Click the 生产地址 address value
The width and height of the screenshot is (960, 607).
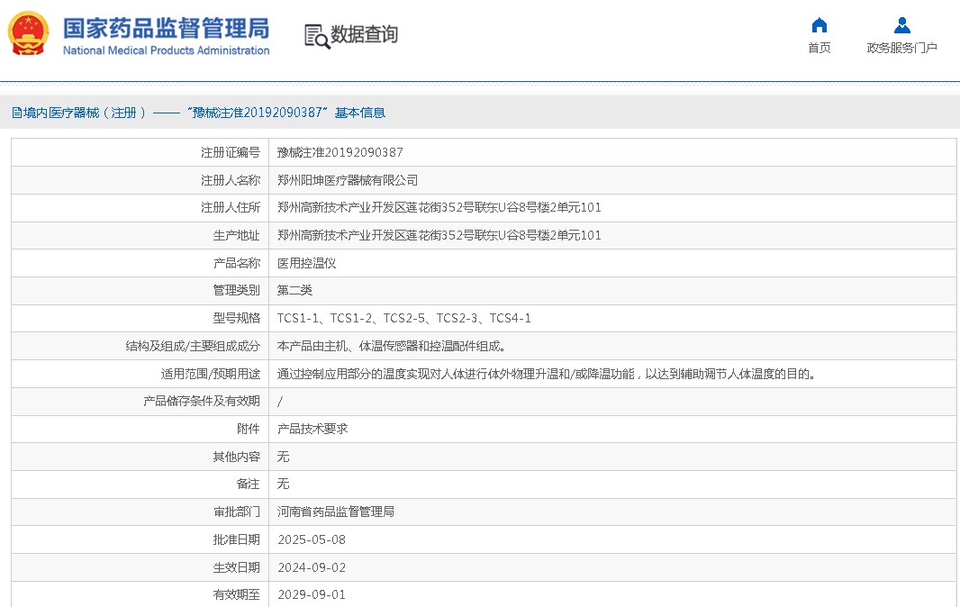[439, 235]
